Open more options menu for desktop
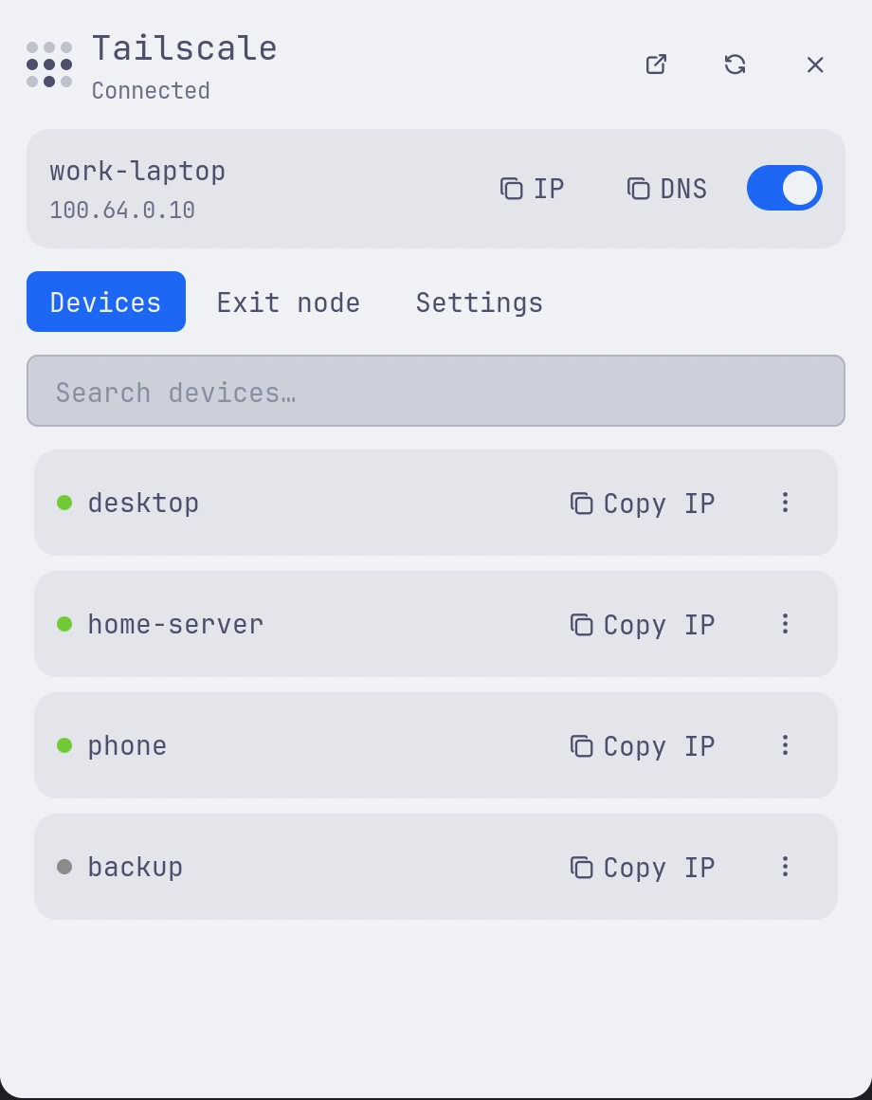872x1100 pixels. [785, 503]
